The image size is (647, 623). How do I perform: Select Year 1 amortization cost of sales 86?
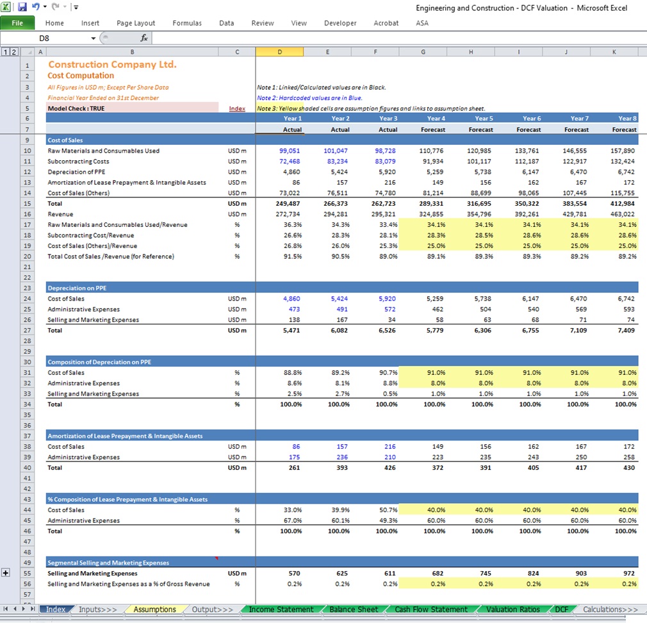280,447
